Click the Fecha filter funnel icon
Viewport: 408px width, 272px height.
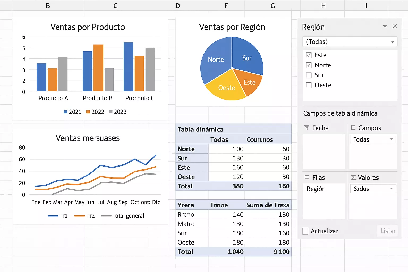(x=307, y=128)
